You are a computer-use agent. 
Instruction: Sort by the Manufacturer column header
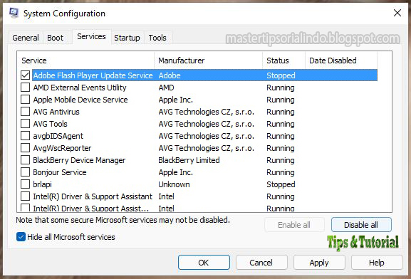209,60
